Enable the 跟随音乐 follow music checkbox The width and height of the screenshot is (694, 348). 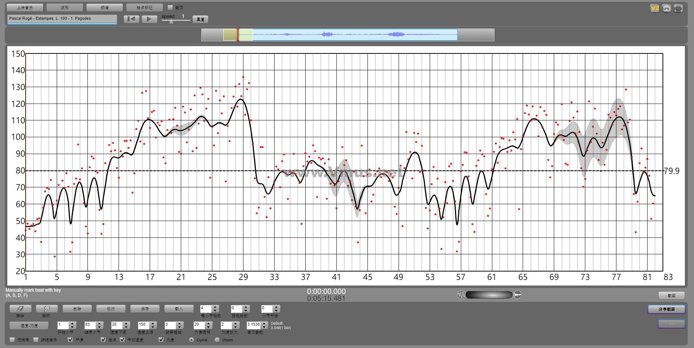[x=36, y=340]
